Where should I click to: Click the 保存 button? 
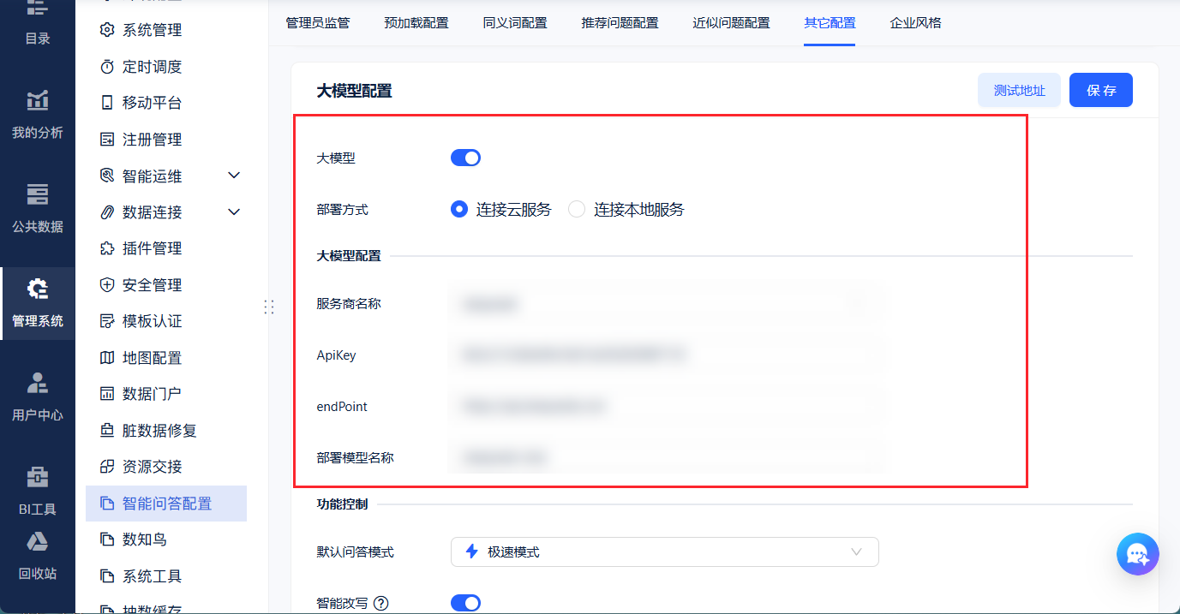point(1101,90)
